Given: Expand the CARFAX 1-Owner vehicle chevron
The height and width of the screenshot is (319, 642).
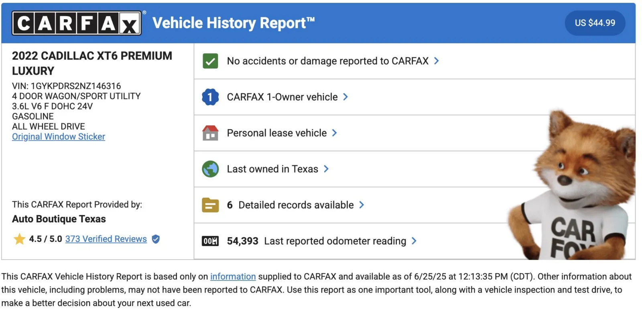Looking at the screenshot, I should tap(345, 97).
